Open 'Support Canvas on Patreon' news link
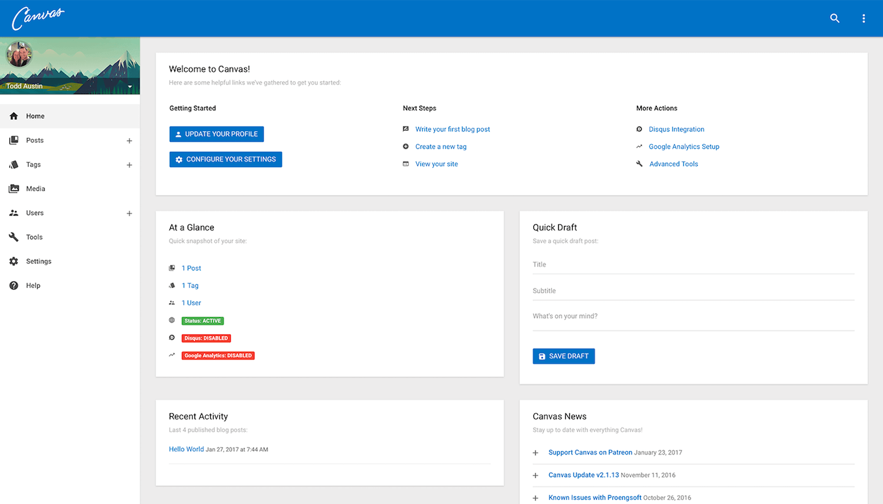 pyautogui.click(x=590, y=453)
